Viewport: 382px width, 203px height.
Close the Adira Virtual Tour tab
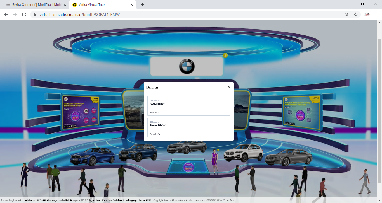pyautogui.click(x=132, y=5)
